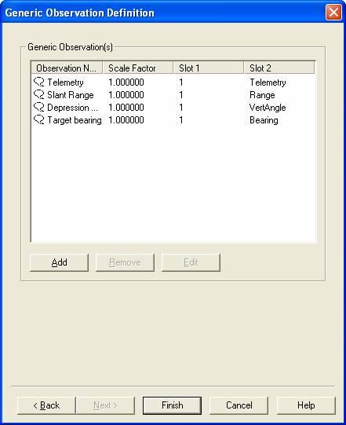Click the Slot 2 value Range
Screen dimensions: 346x425
262,95
